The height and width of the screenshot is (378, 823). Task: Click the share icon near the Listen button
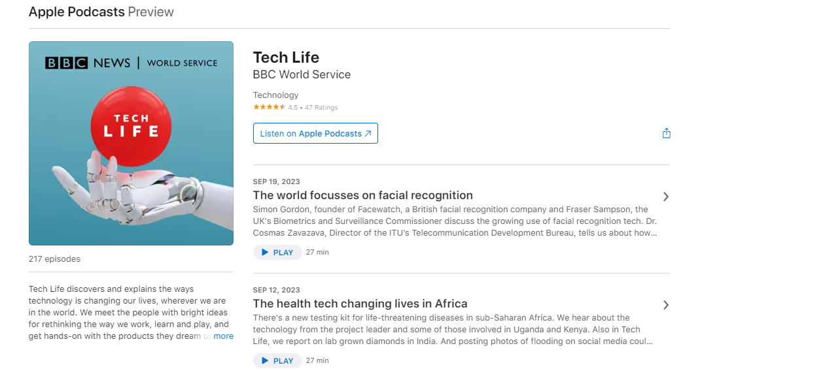[666, 133]
